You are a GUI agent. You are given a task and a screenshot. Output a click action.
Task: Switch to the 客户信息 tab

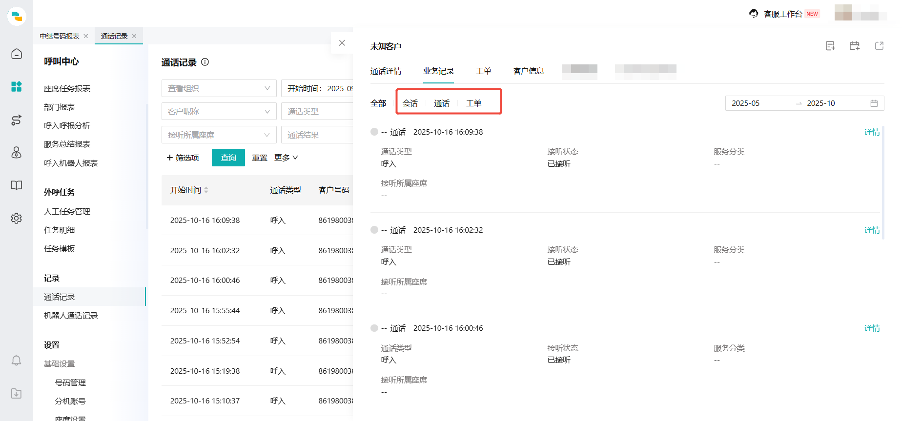pyautogui.click(x=529, y=71)
